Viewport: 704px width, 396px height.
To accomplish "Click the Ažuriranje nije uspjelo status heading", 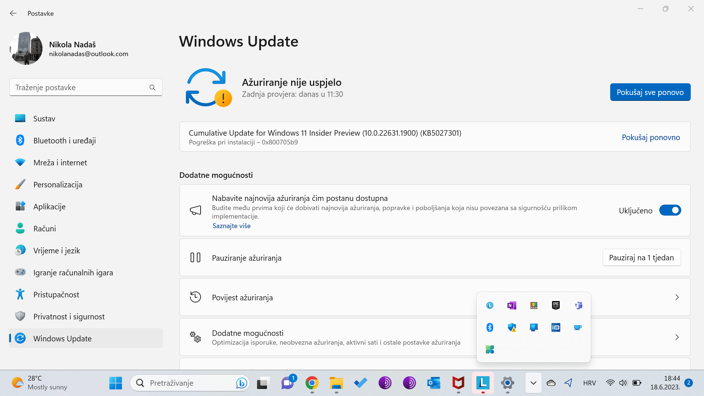I will (291, 82).
